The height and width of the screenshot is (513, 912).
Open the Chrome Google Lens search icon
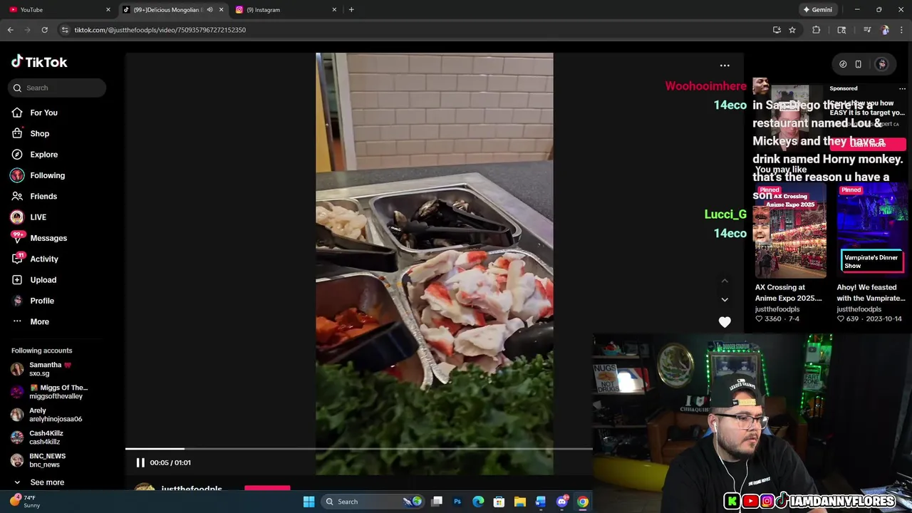(841, 30)
